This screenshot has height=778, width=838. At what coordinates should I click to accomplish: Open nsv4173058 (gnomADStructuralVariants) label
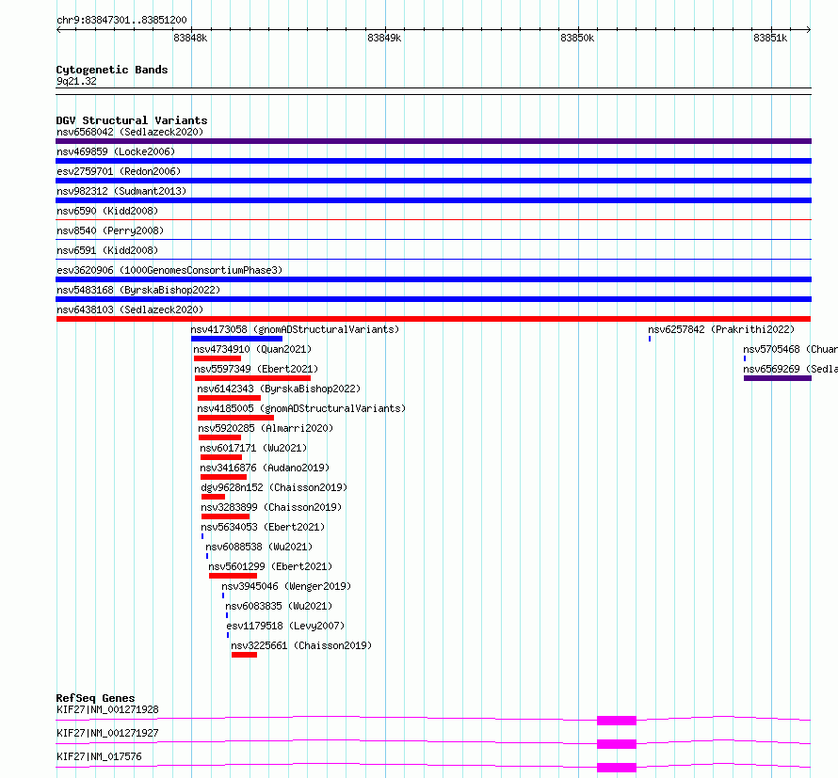point(295,329)
